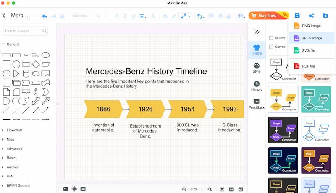
Task: Click the lock icon in toolbar
Action: tap(228, 16)
